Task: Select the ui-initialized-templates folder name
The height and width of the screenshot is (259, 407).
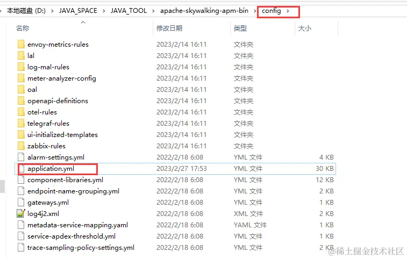Action: click(62, 135)
